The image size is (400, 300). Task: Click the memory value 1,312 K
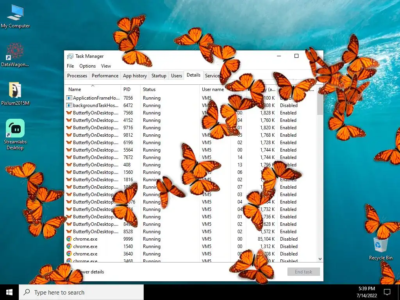[267, 246]
